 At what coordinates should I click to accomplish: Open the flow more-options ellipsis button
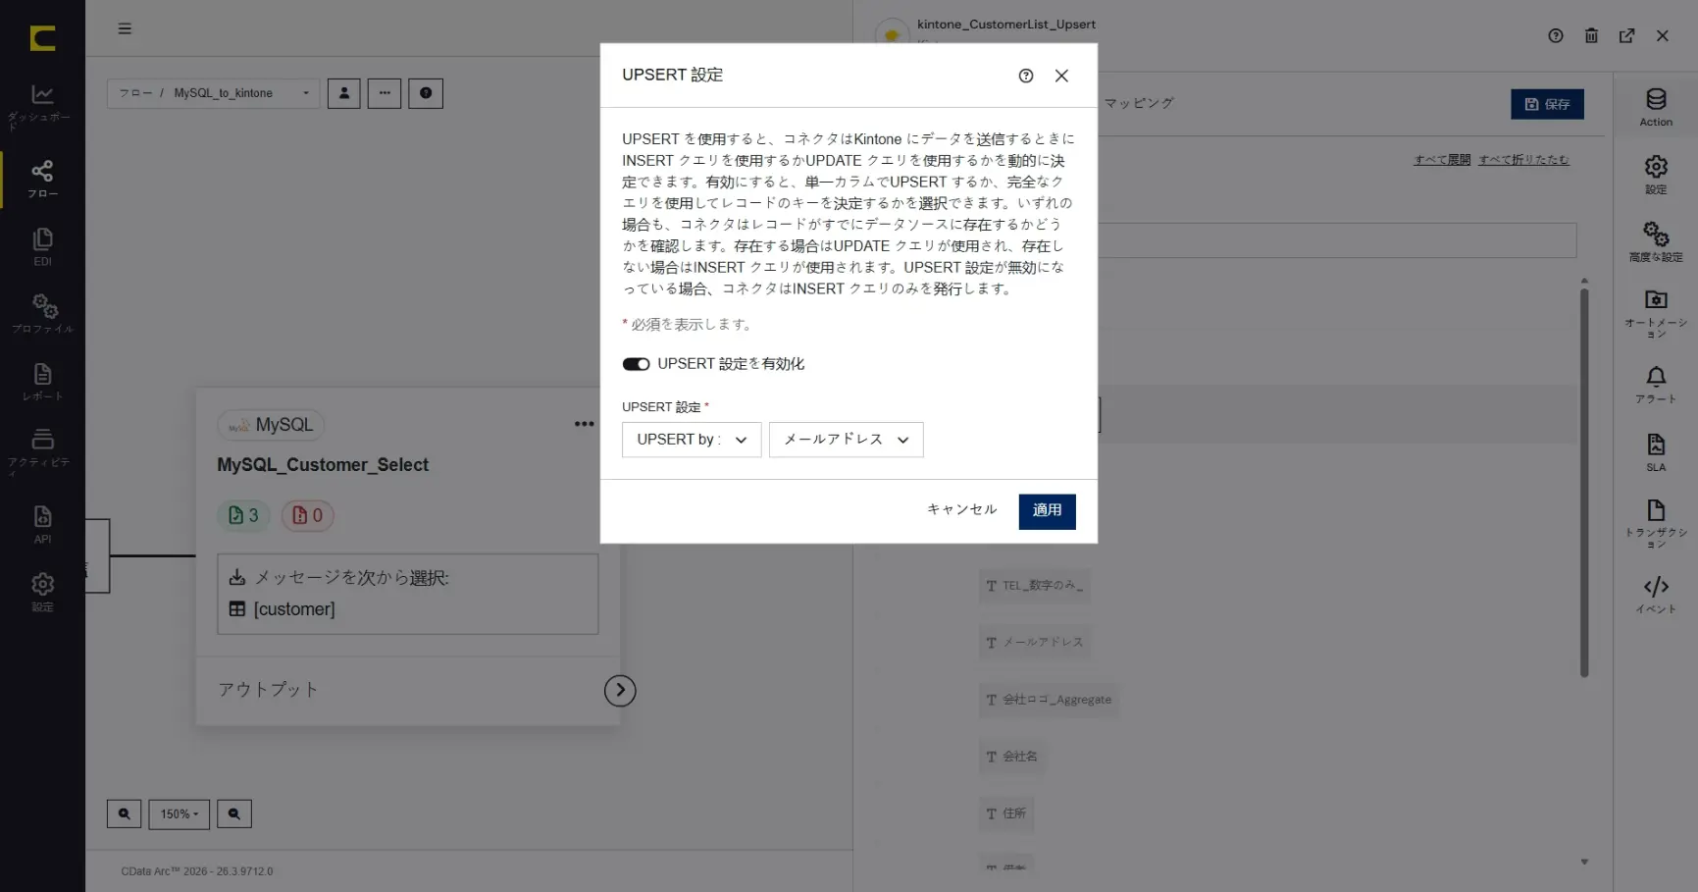pos(385,93)
